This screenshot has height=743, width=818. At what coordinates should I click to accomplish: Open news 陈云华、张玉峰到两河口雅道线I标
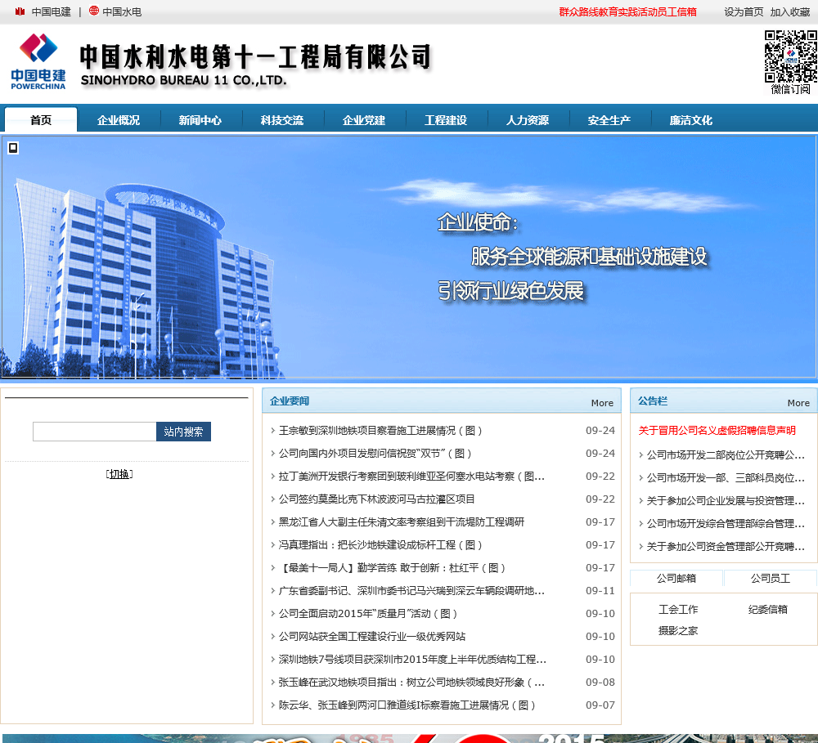click(x=407, y=706)
